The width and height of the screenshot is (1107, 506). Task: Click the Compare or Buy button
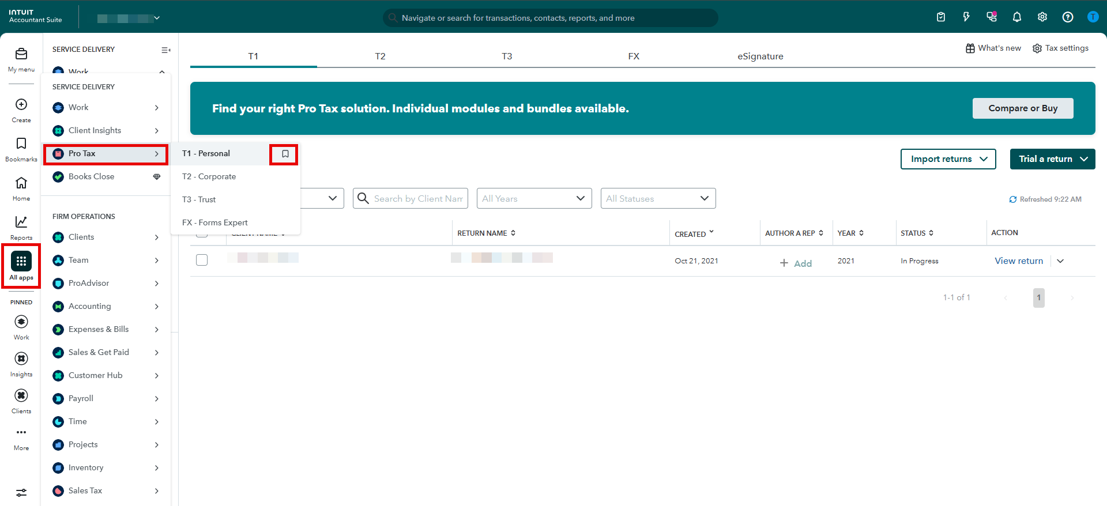(x=1022, y=108)
